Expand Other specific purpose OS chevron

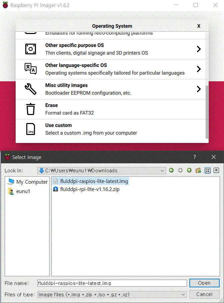(199, 49)
